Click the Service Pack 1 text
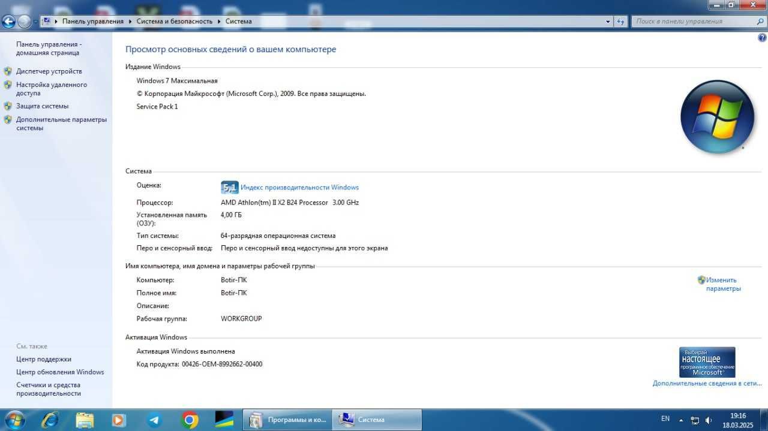This screenshot has height=431, width=768. (157, 107)
